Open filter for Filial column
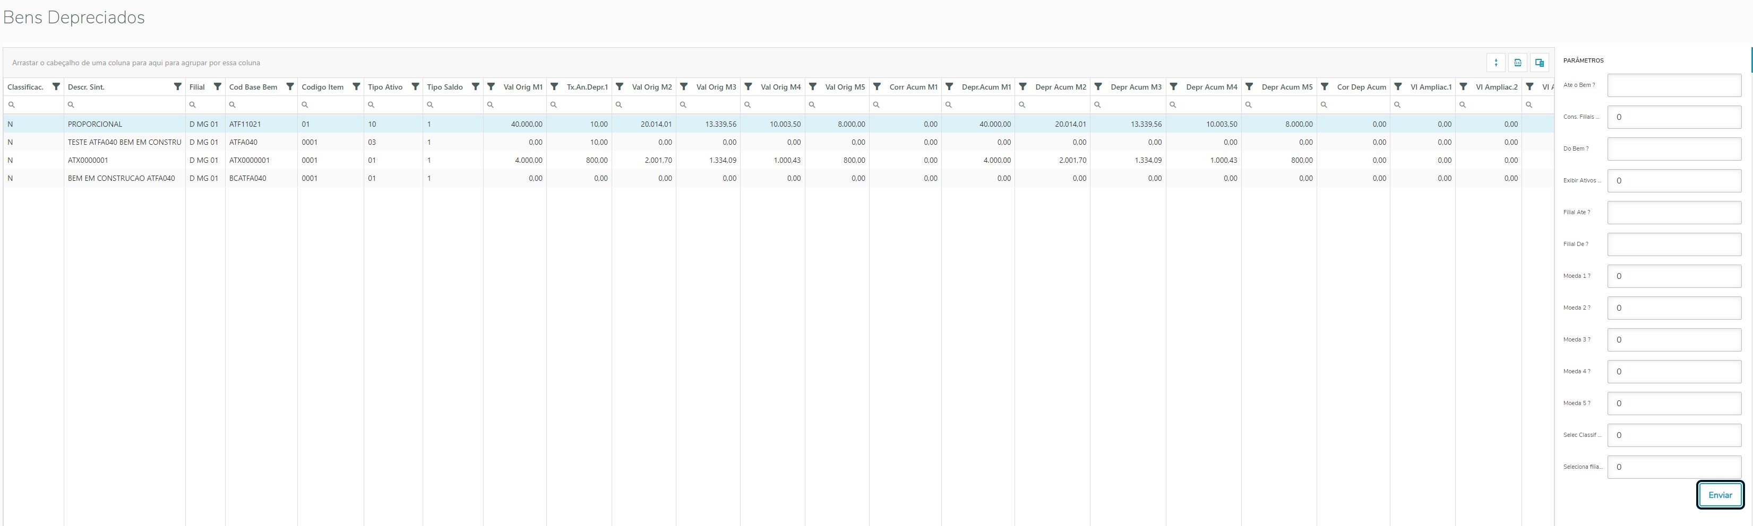 click(217, 87)
